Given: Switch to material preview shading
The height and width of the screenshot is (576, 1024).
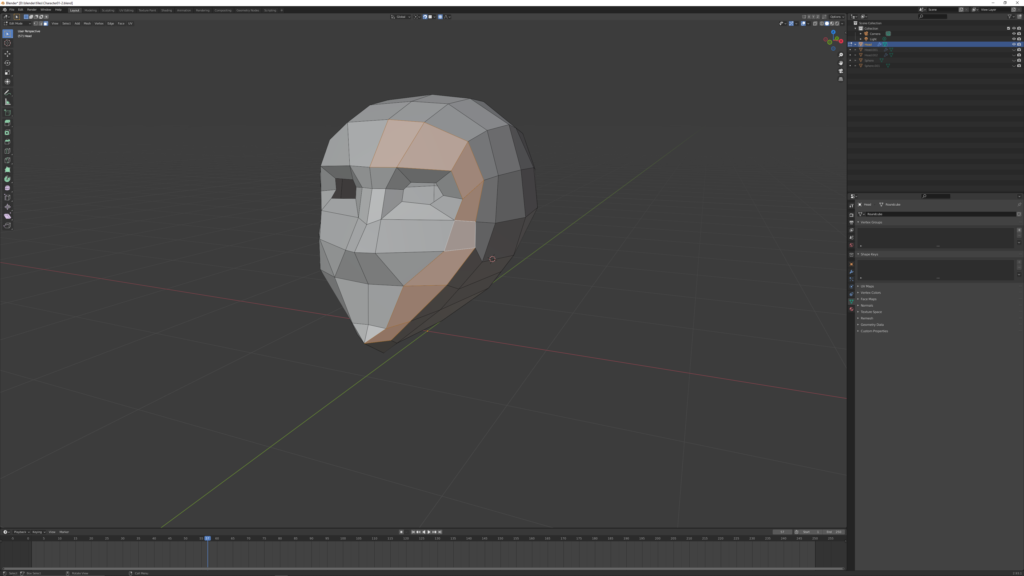Looking at the screenshot, I should click(832, 23).
